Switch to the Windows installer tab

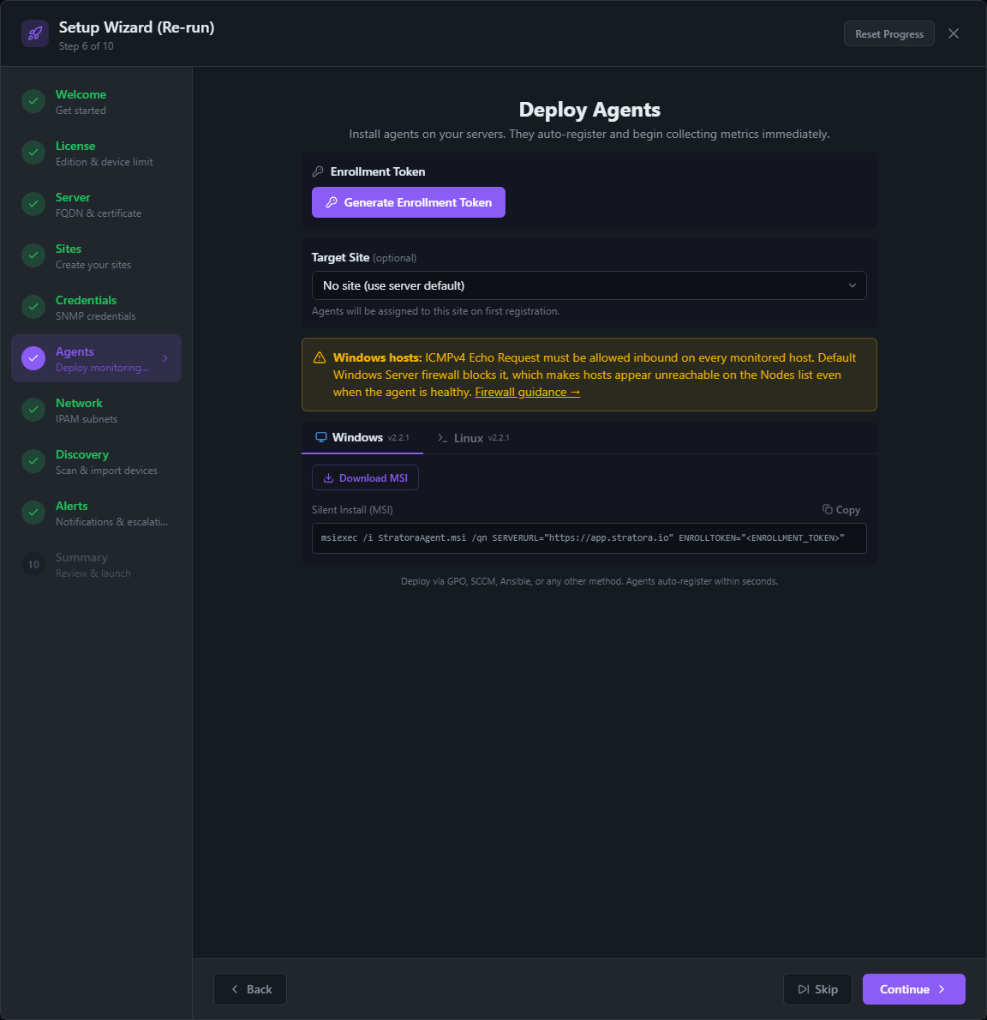click(x=362, y=437)
